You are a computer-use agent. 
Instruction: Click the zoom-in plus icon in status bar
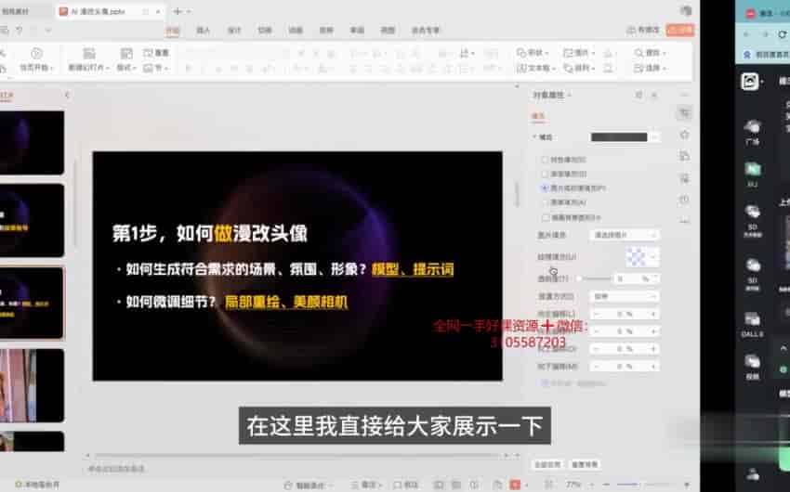pos(687,484)
